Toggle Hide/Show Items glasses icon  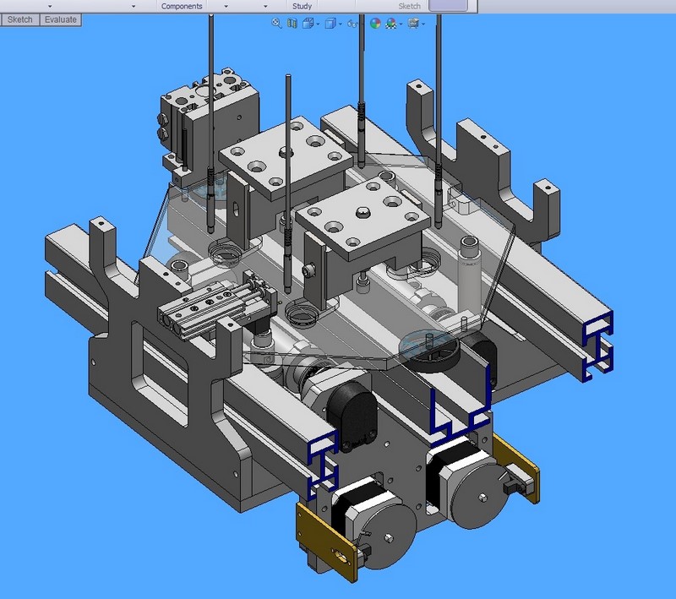352,24
